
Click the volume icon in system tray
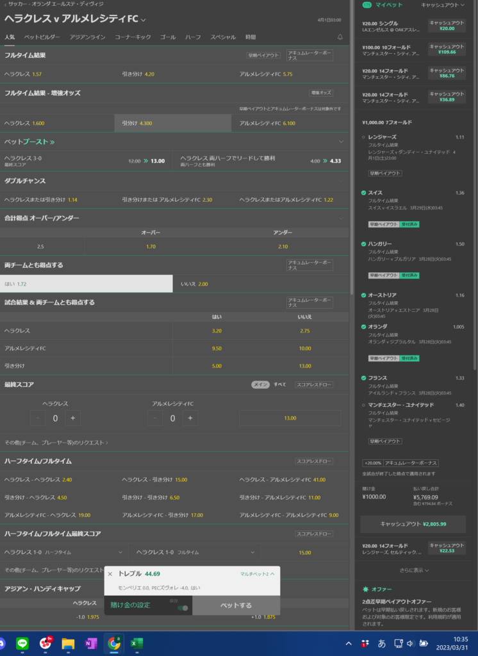(410, 643)
